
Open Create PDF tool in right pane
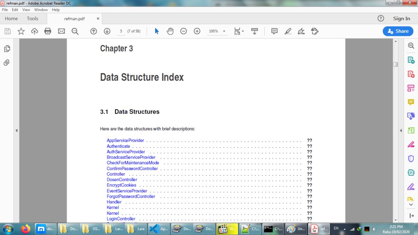pos(411,74)
